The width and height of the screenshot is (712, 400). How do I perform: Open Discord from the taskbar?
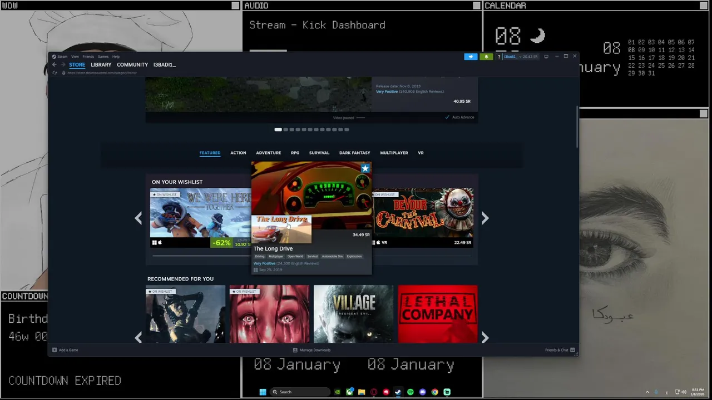pos(423,392)
